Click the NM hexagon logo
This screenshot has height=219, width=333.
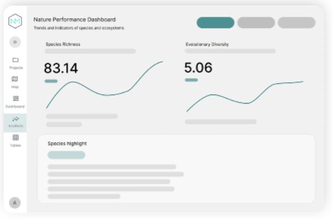tap(15, 21)
